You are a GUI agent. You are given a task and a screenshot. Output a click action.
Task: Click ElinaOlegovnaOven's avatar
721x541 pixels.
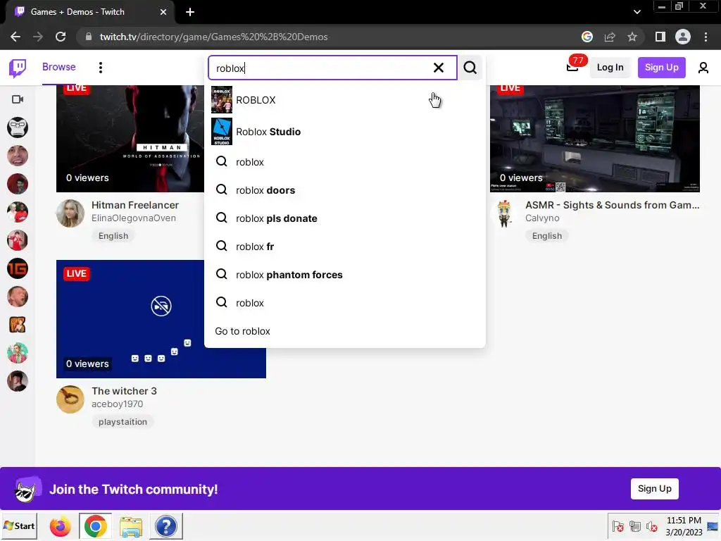click(70, 213)
